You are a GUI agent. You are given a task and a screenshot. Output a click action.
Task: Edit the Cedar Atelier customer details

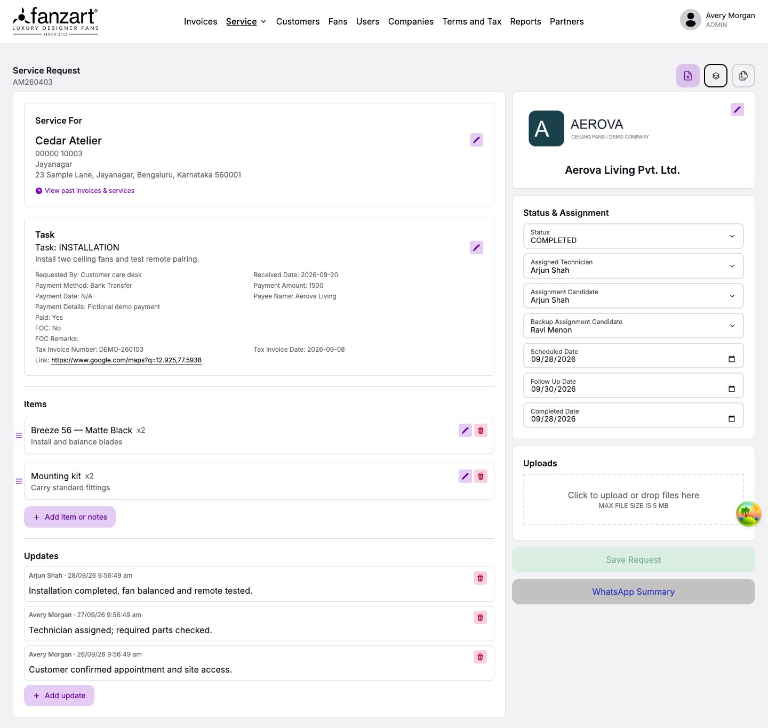pos(476,140)
